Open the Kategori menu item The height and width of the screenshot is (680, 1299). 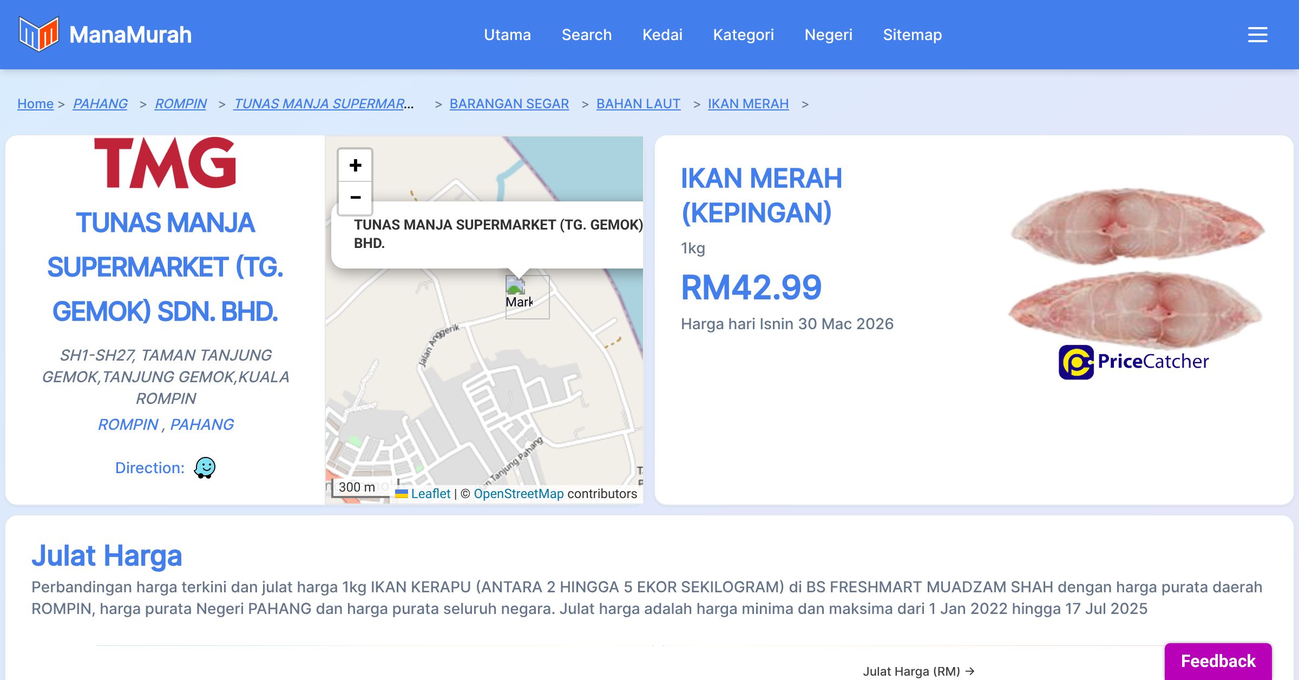(743, 35)
